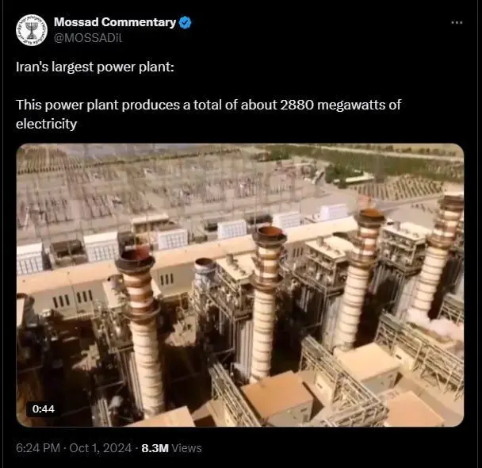Click the "This power plant produces" sentence start
482x468 pixels.
(x=98, y=105)
